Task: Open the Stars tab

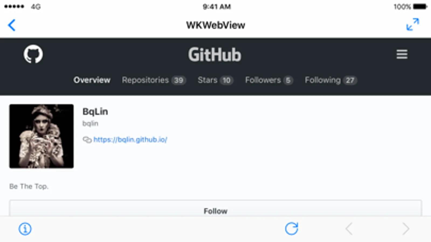Action: [x=215, y=80]
